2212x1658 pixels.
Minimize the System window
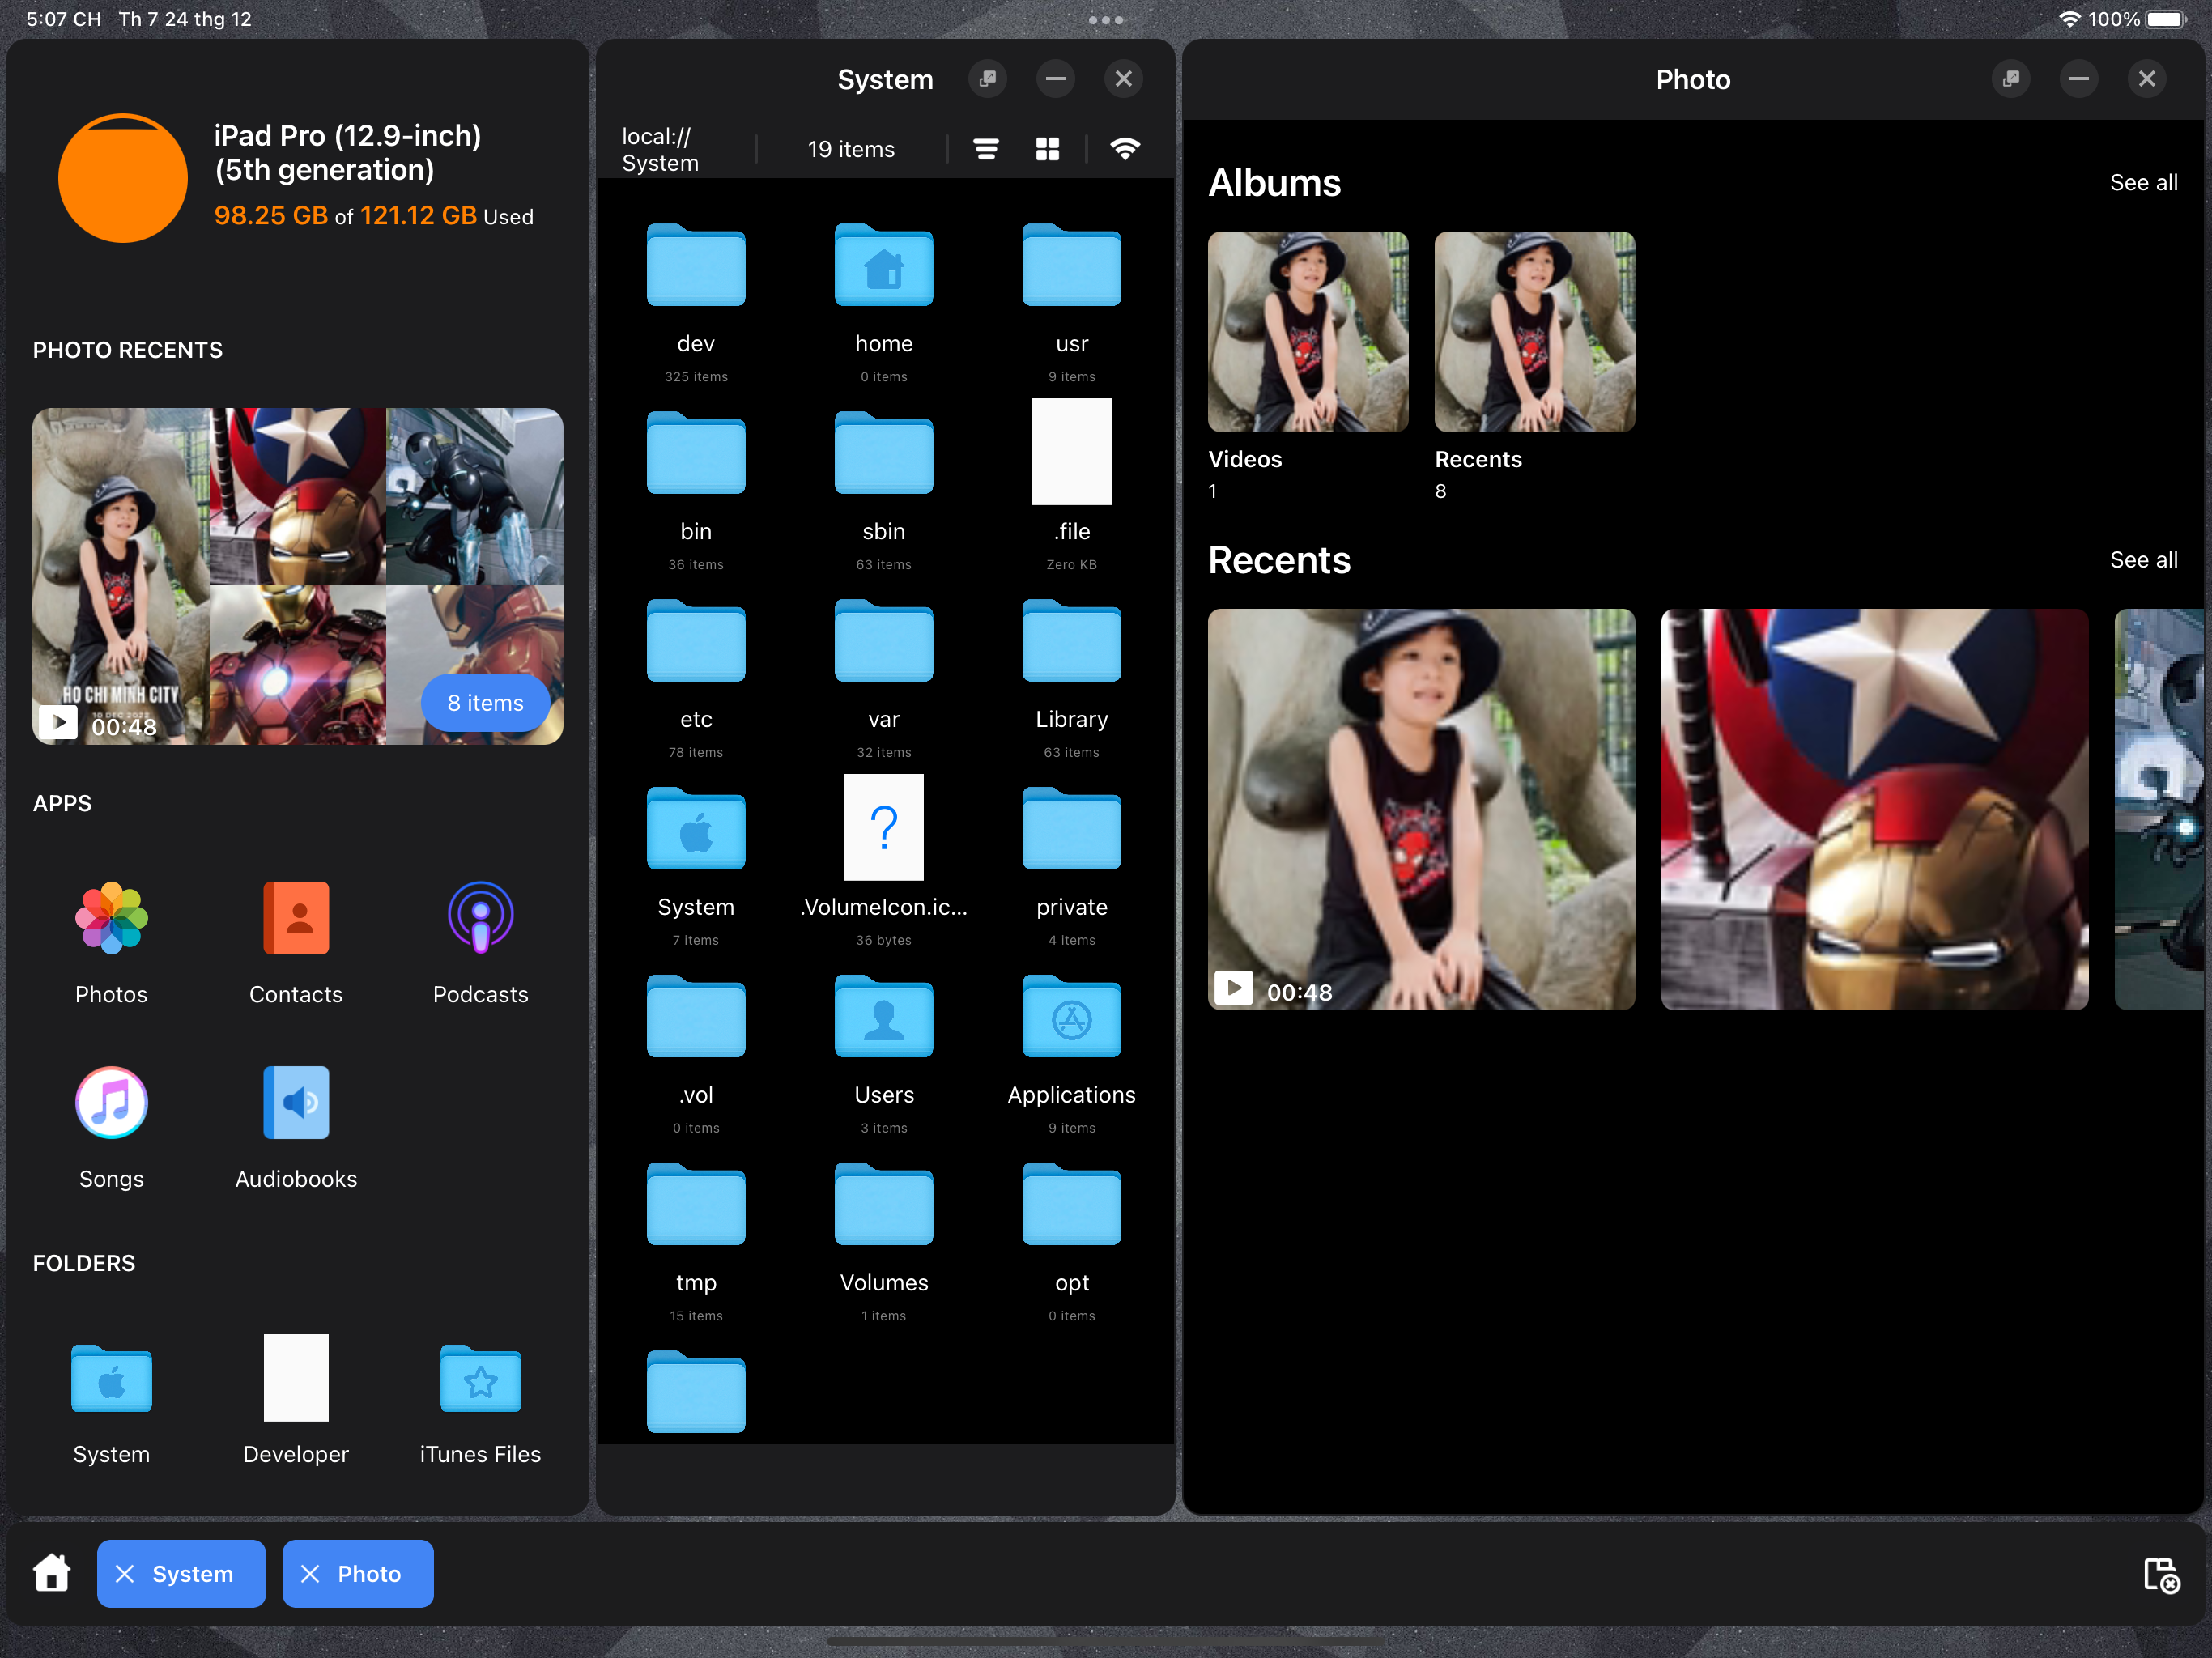point(1056,78)
